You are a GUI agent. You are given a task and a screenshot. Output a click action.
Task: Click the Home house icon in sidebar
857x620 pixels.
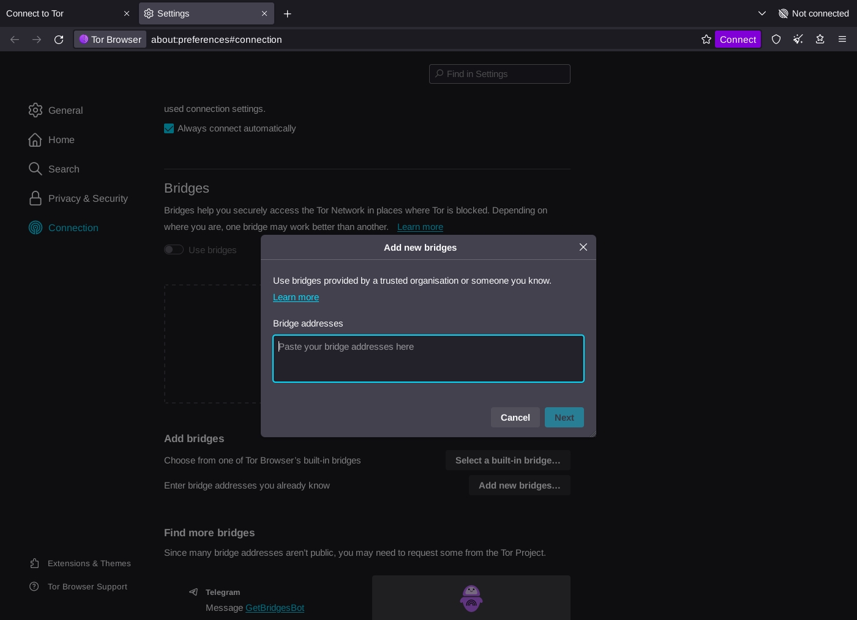tap(36, 139)
